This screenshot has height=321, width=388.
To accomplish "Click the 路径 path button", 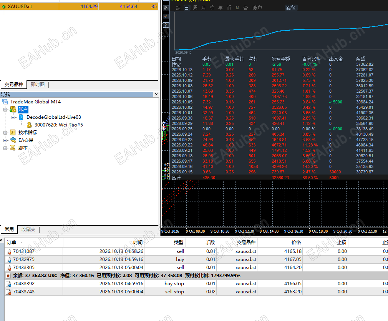I will pos(291,8).
